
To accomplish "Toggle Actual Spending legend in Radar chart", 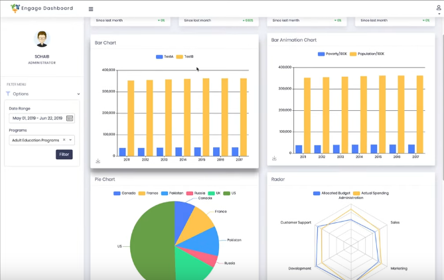I will coord(370,193).
